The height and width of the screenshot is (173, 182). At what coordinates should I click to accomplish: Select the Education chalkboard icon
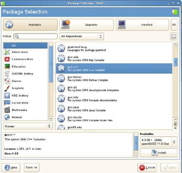click(x=7, y=67)
